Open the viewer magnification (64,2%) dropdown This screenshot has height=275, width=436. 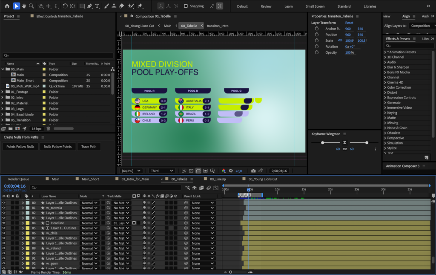tap(131, 171)
